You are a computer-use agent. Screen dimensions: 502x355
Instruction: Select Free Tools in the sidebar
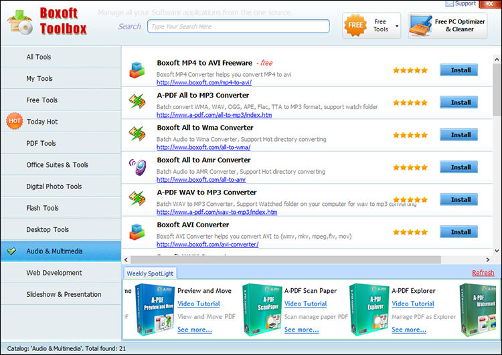point(61,100)
